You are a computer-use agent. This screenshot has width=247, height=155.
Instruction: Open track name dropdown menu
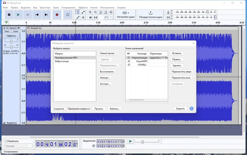[13, 28]
